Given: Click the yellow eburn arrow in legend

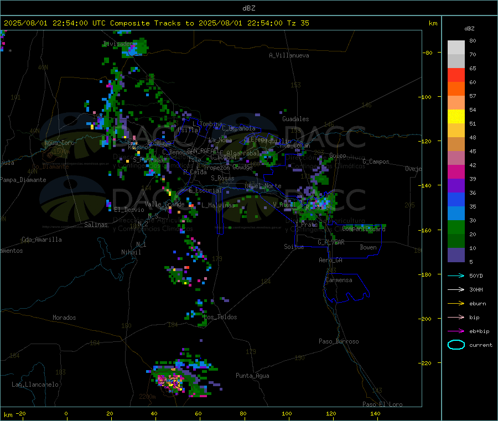Looking at the screenshot, I should pyautogui.click(x=456, y=303).
